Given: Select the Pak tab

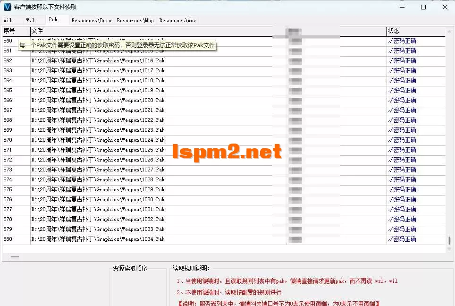Looking at the screenshot, I should pyautogui.click(x=53, y=19).
